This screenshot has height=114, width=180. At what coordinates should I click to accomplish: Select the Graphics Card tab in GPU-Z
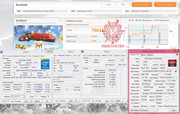coord(134,55)
